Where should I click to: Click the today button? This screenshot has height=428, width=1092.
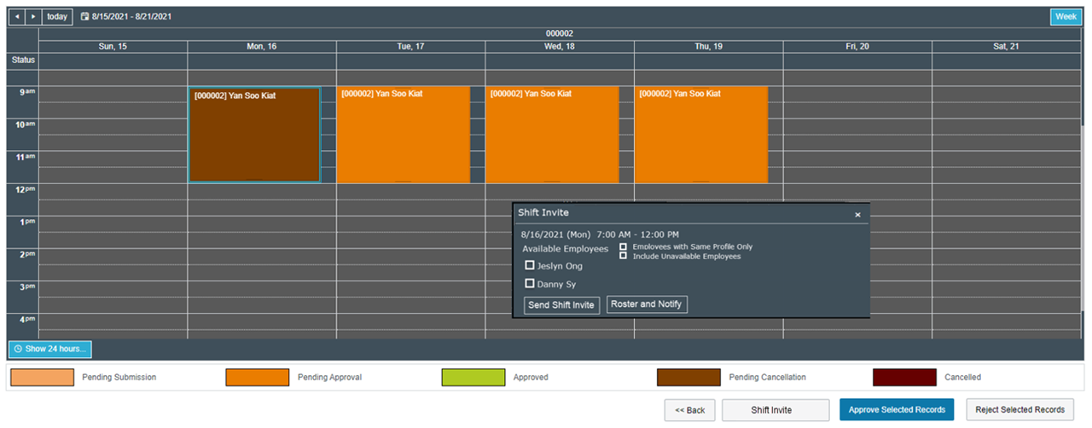[57, 16]
